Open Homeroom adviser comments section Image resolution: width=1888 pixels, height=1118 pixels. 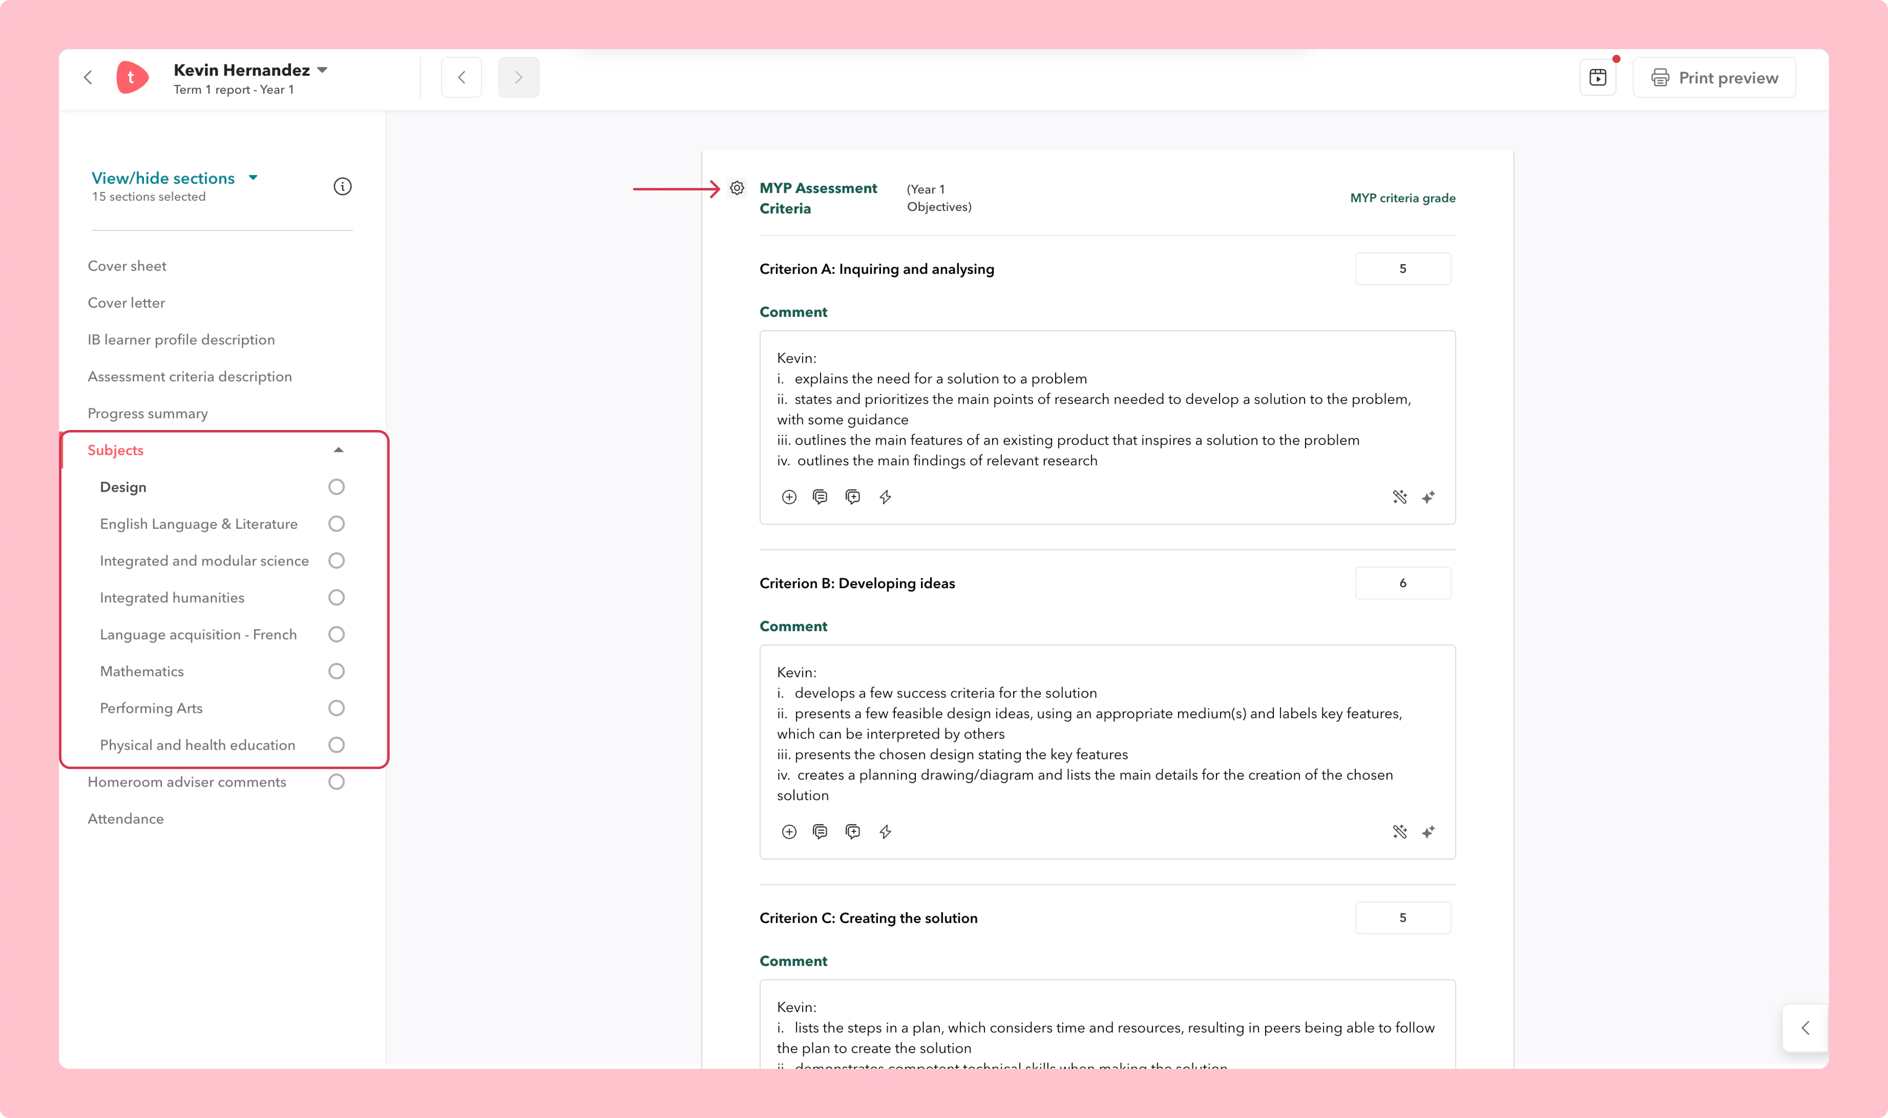(x=187, y=782)
